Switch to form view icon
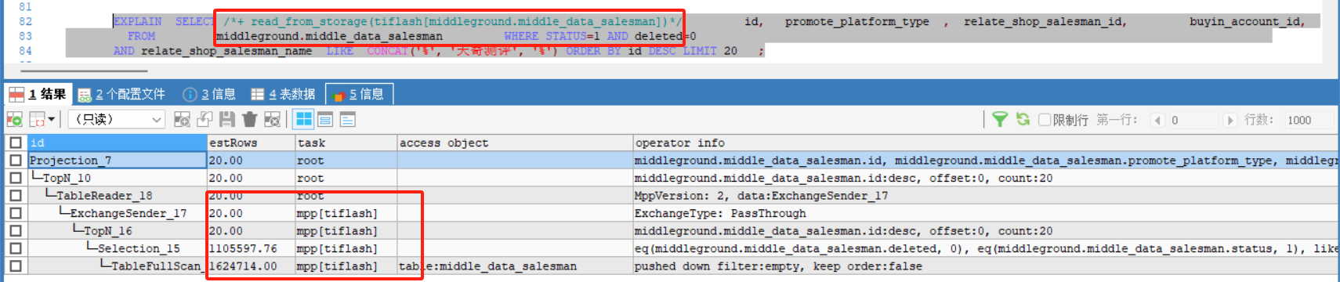Screen dimensions: 1340x282 (x=325, y=119)
